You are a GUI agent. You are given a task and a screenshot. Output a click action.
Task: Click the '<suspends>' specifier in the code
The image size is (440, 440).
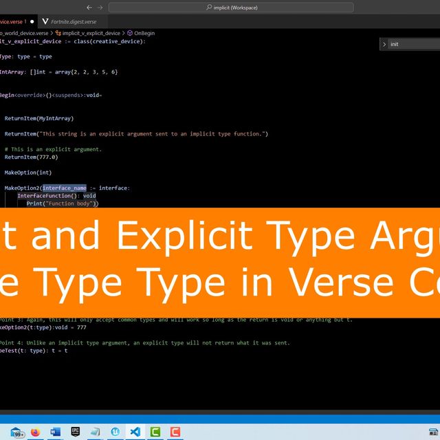[x=67, y=95]
